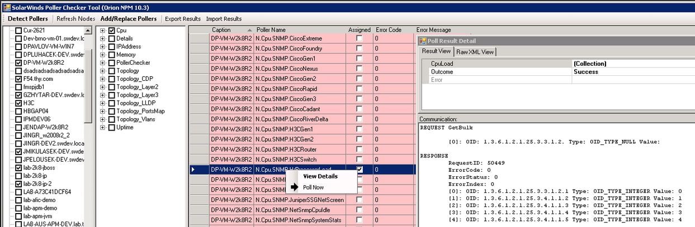Click Import Results in the toolbar
This screenshot has width=695, height=227.
pos(224,18)
